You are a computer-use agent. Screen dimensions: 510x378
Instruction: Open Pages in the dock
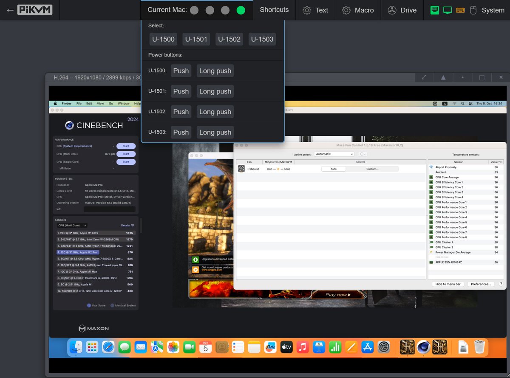pos(351,347)
